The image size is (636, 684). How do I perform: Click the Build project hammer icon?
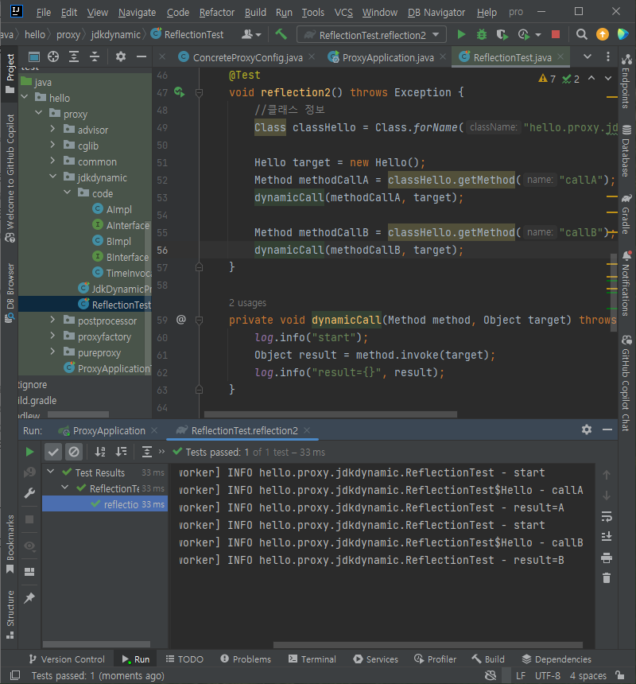[281, 35]
